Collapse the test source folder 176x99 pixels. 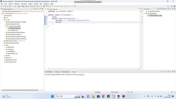tap(3, 20)
